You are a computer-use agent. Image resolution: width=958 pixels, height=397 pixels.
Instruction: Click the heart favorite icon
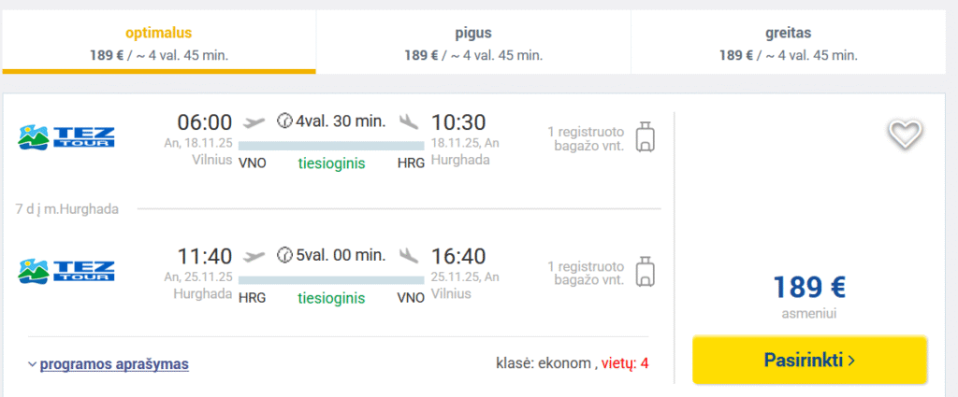905,135
